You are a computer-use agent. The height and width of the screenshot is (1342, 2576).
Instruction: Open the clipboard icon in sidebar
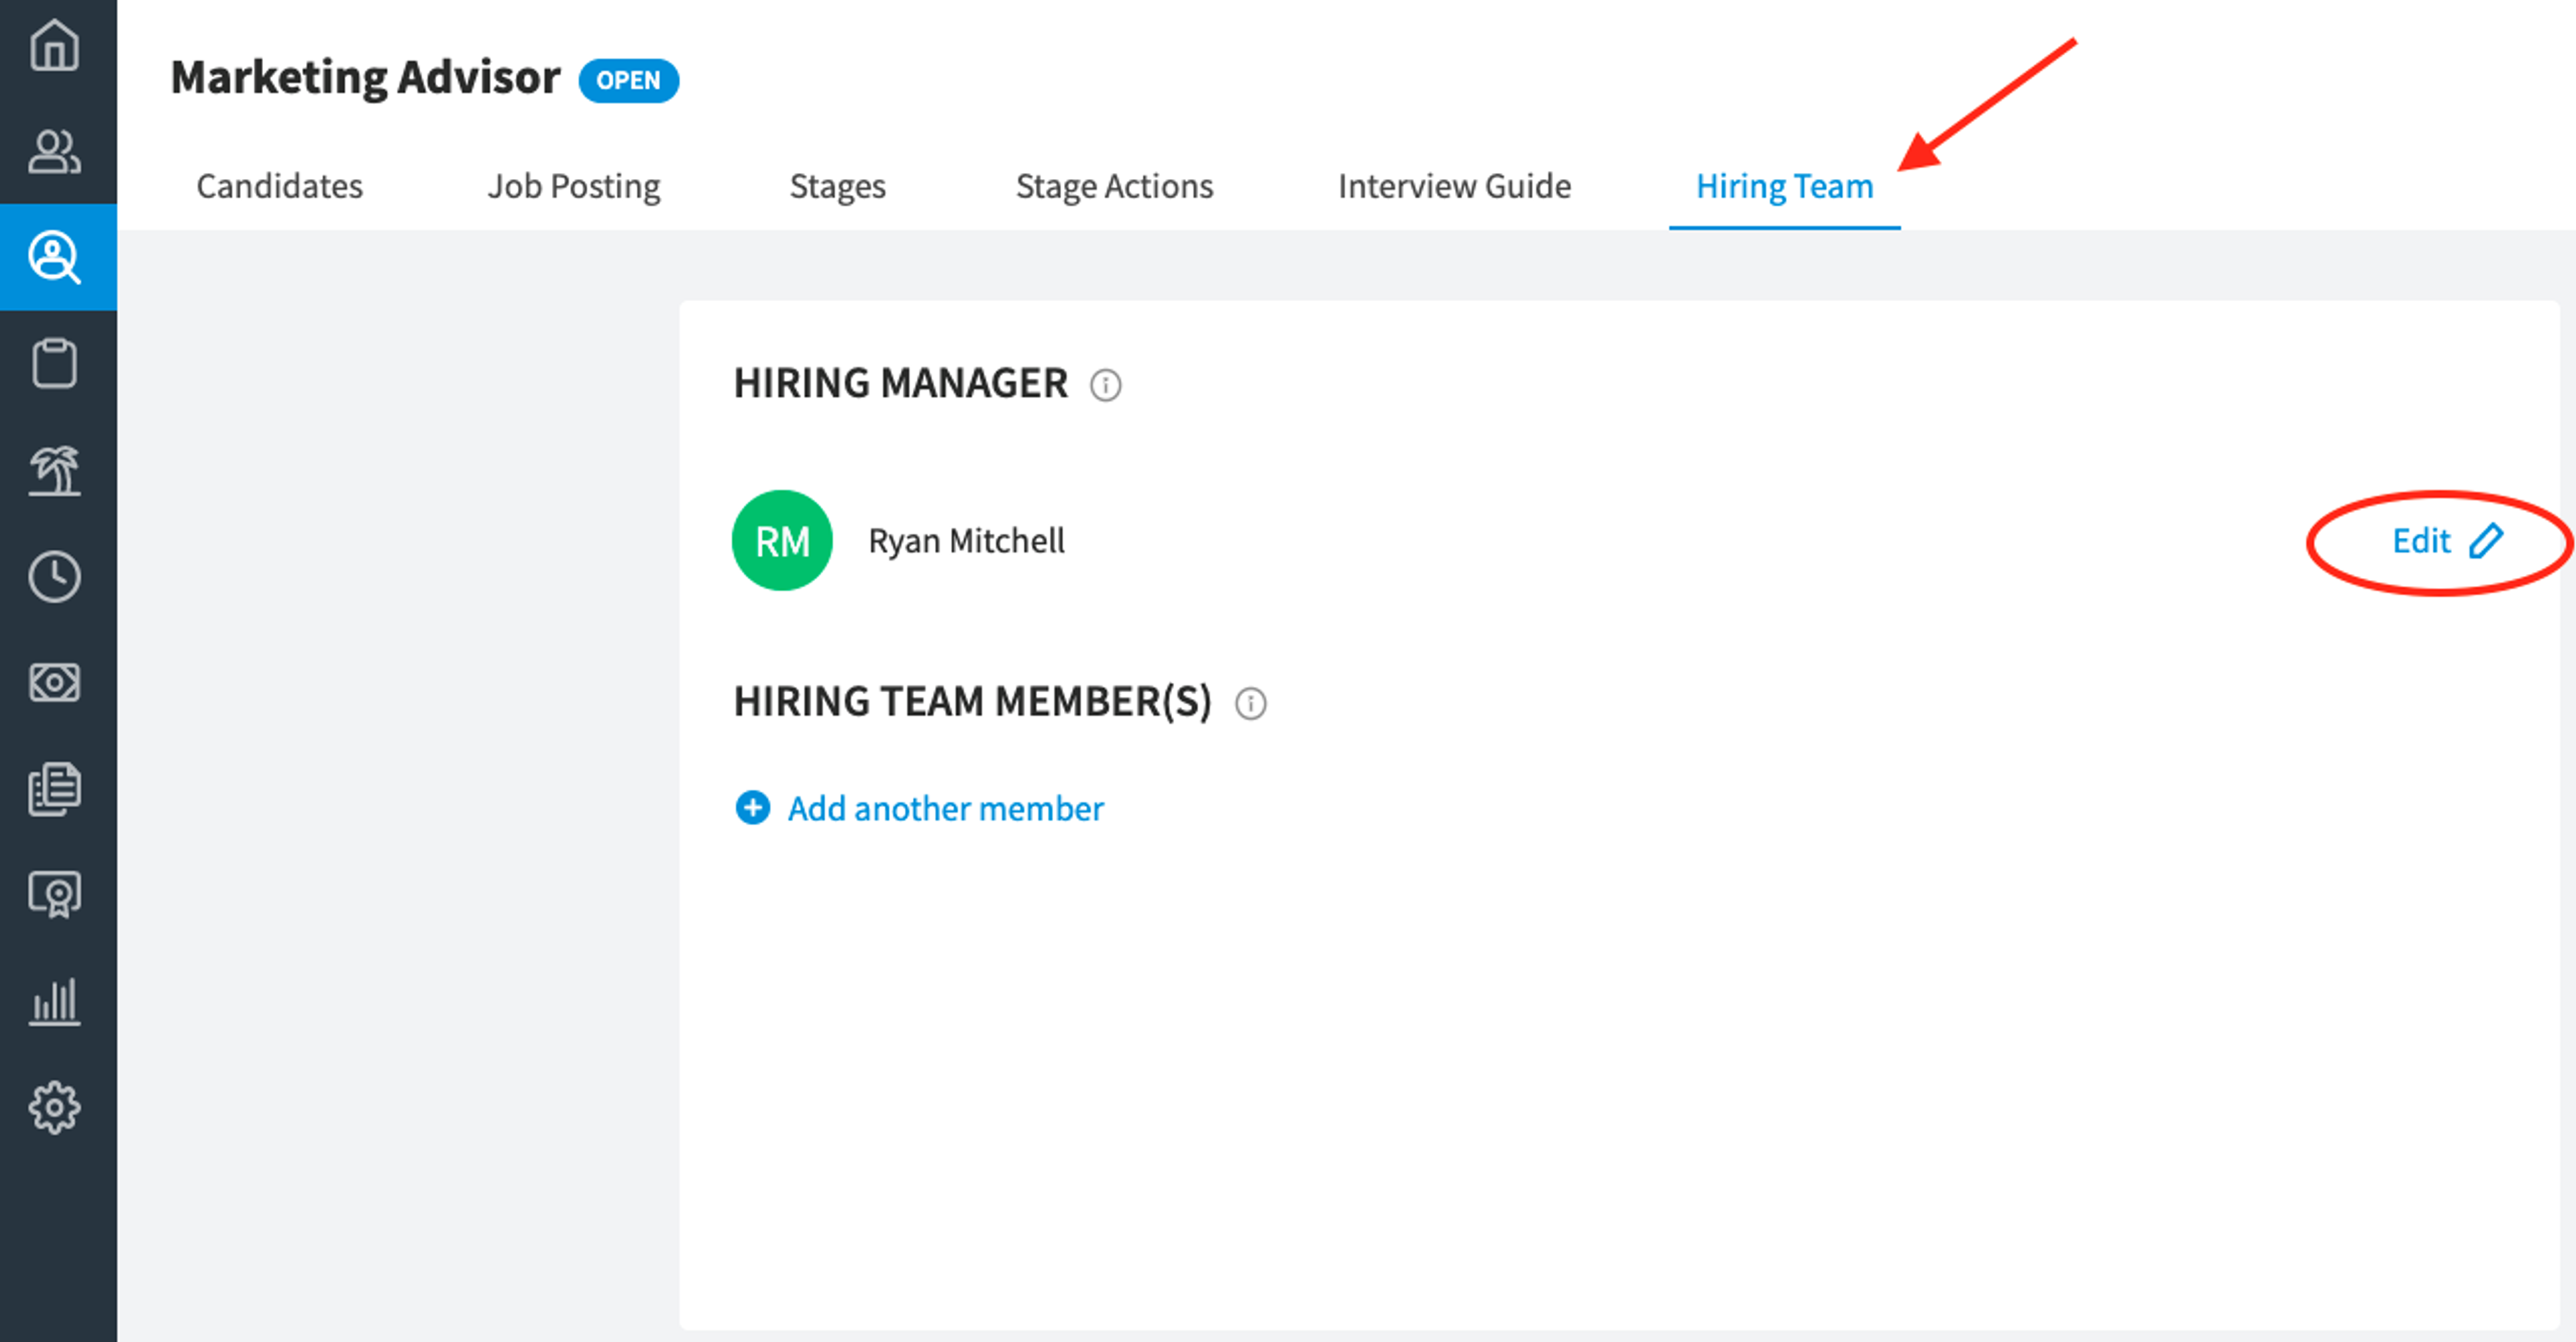(x=55, y=363)
